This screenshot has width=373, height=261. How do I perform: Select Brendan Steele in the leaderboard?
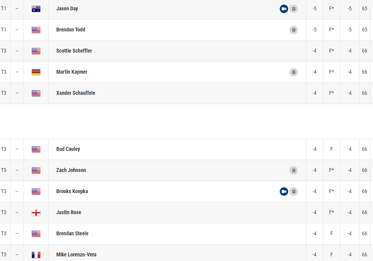72,234
